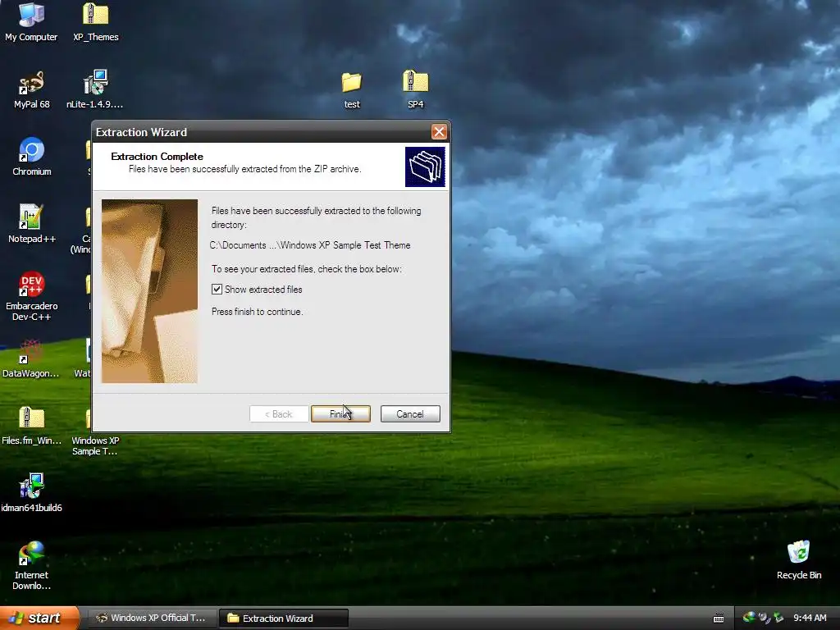
Task: Open the Windows Start menu
Action: pos(39,618)
